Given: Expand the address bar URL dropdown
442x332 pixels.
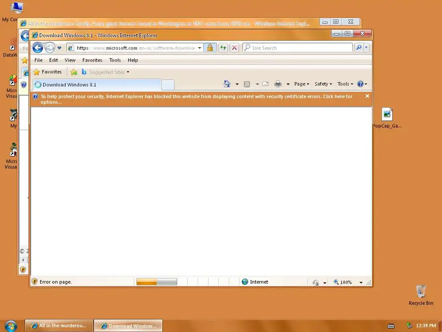Looking at the screenshot, I should pyautogui.click(x=199, y=48).
